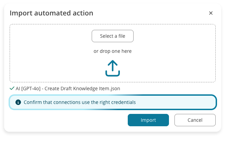Screen dimensions: 227x141
Task: Click the upload arrow icon
Action: 112,68
